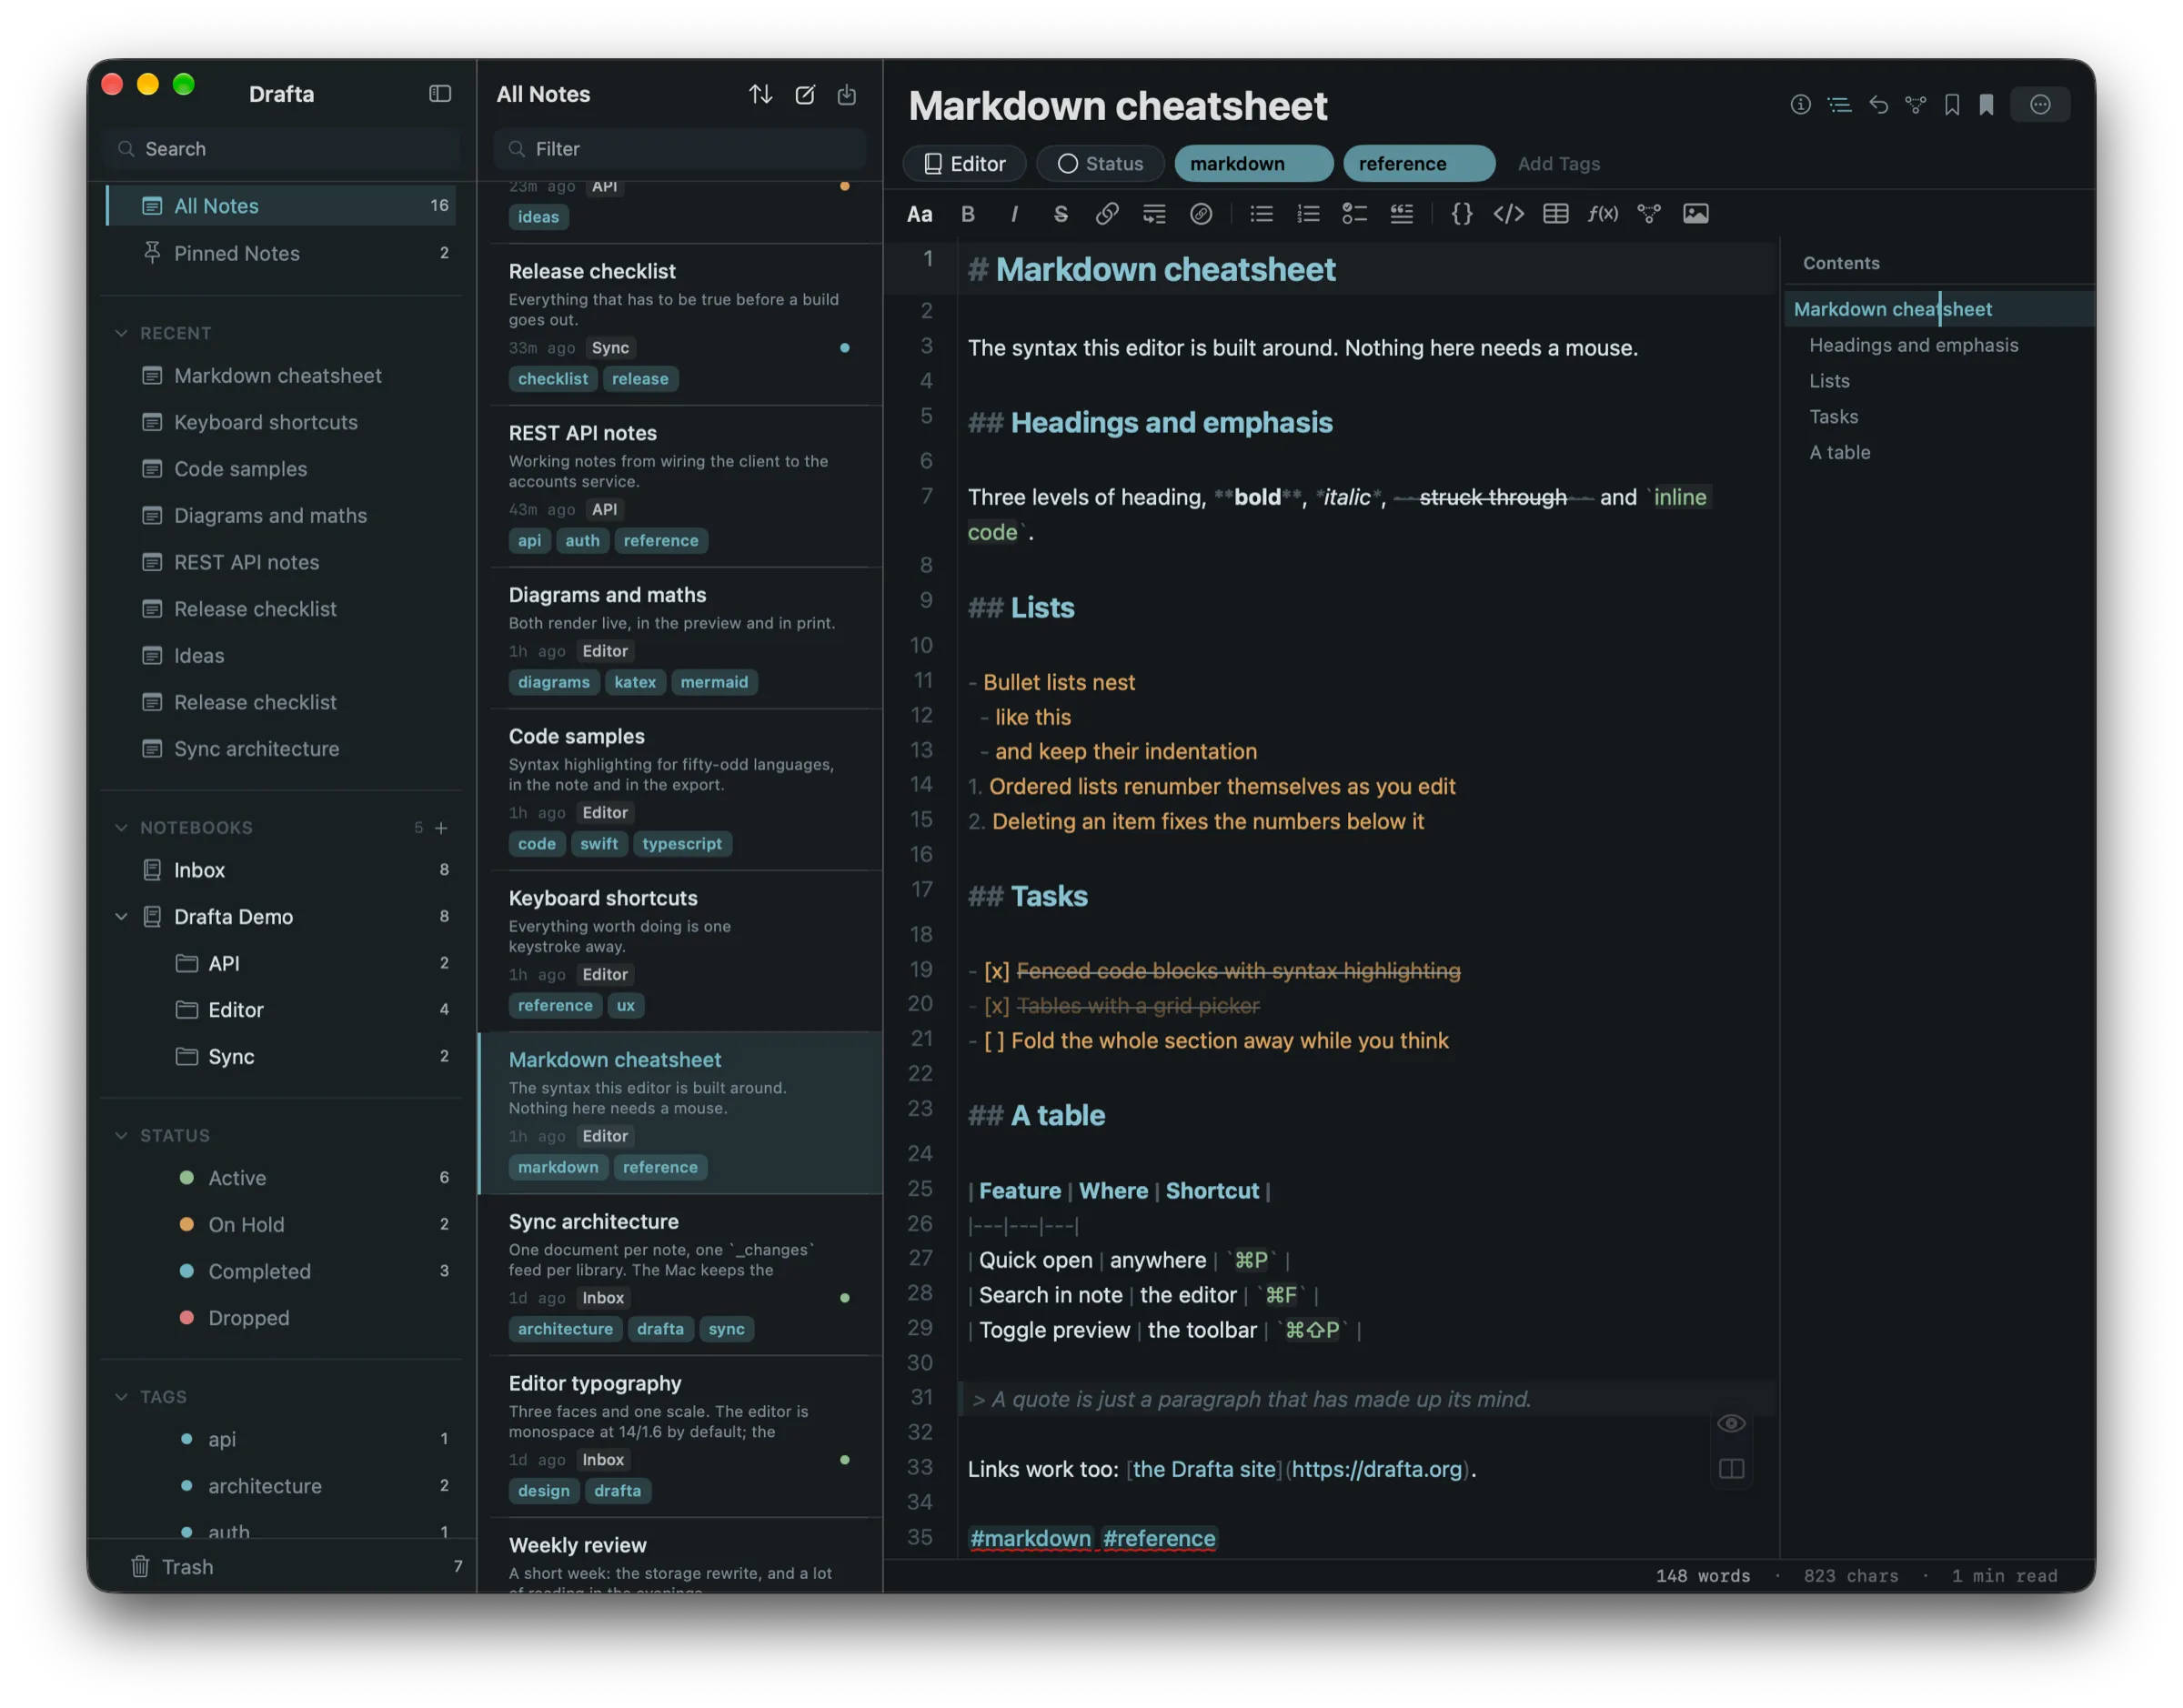Insert a code block with curly braces icon
The image size is (2183, 1708).
click(1461, 214)
